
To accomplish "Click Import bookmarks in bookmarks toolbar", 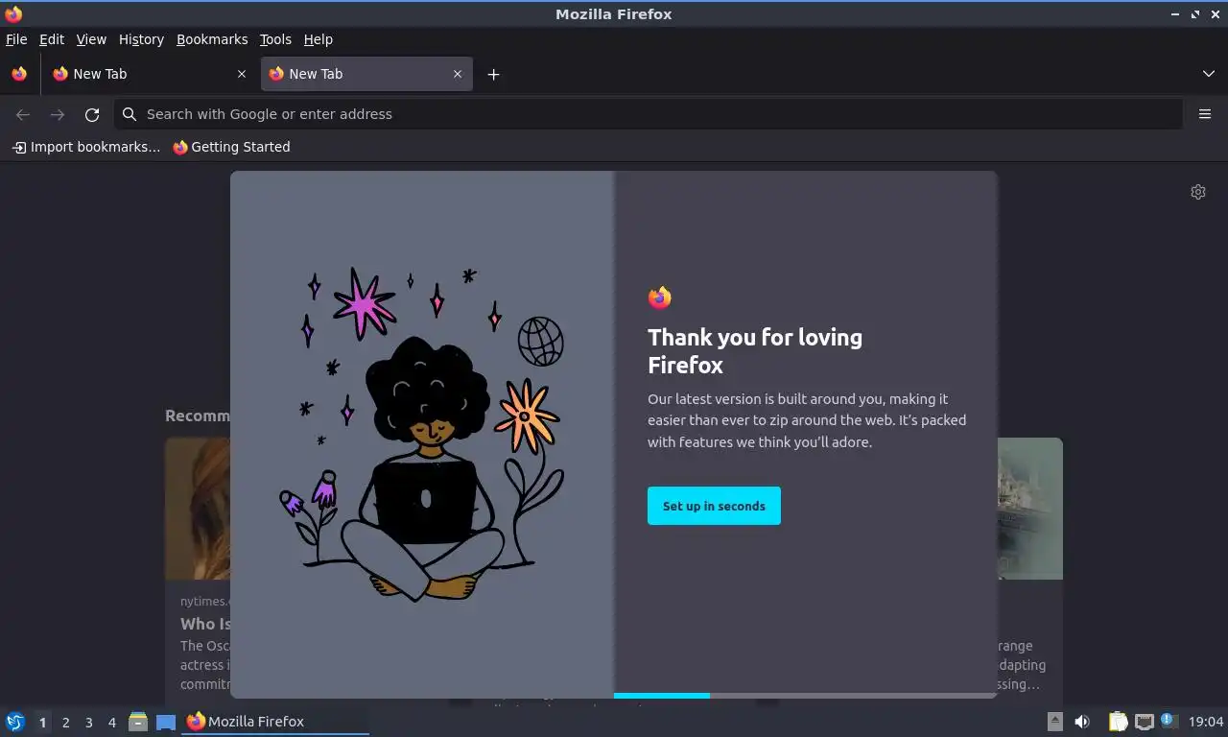I will tap(86, 147).
